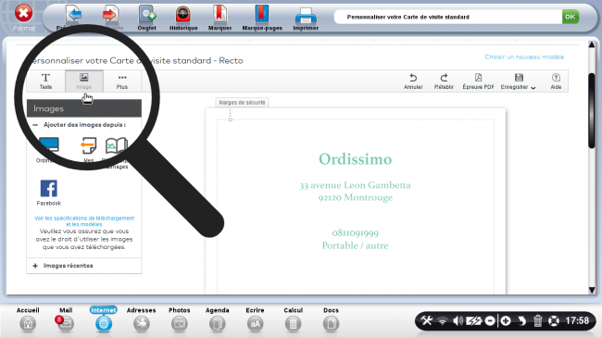
Task: Open the Internet app
Action: (x=104, y=319)
